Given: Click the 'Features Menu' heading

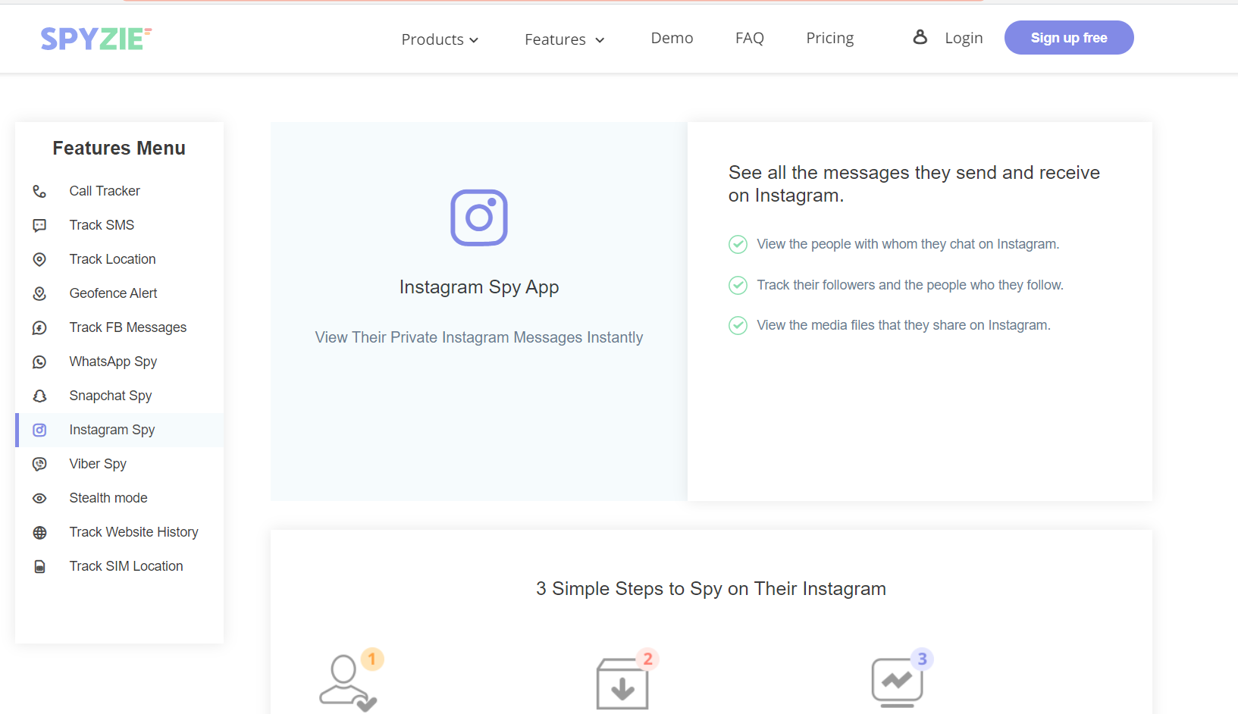Looking at the screenshot, I should (x=119, y=149).
